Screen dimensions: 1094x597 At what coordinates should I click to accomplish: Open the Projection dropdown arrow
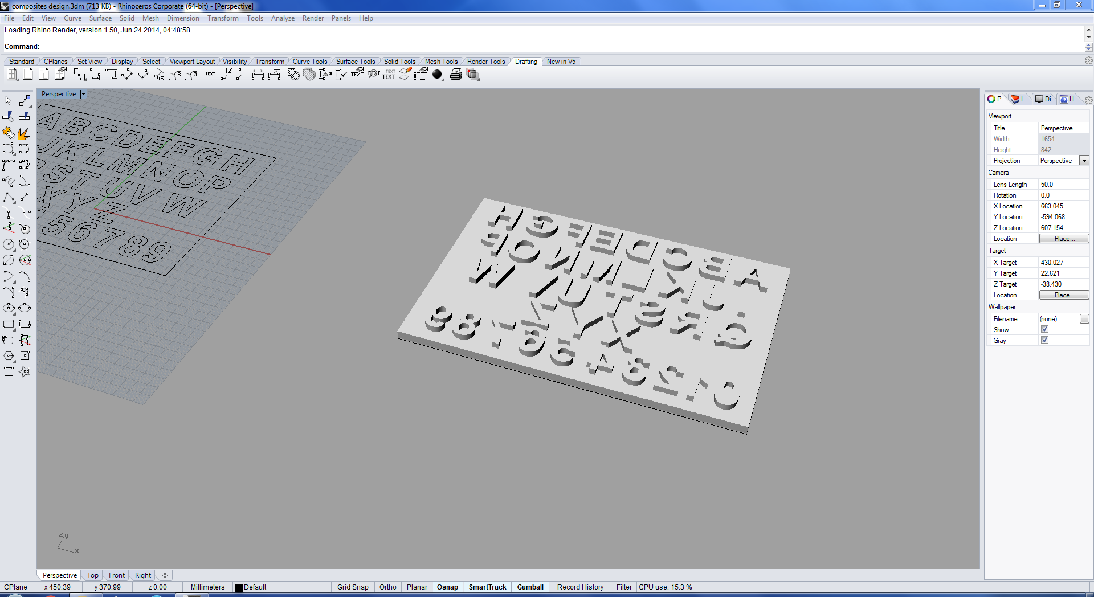[x=1084, y=161]
